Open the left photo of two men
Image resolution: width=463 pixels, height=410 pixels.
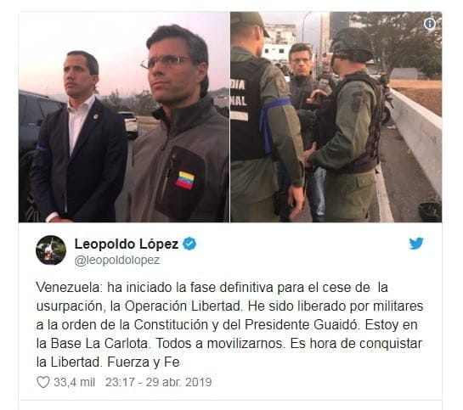point(124,117)
